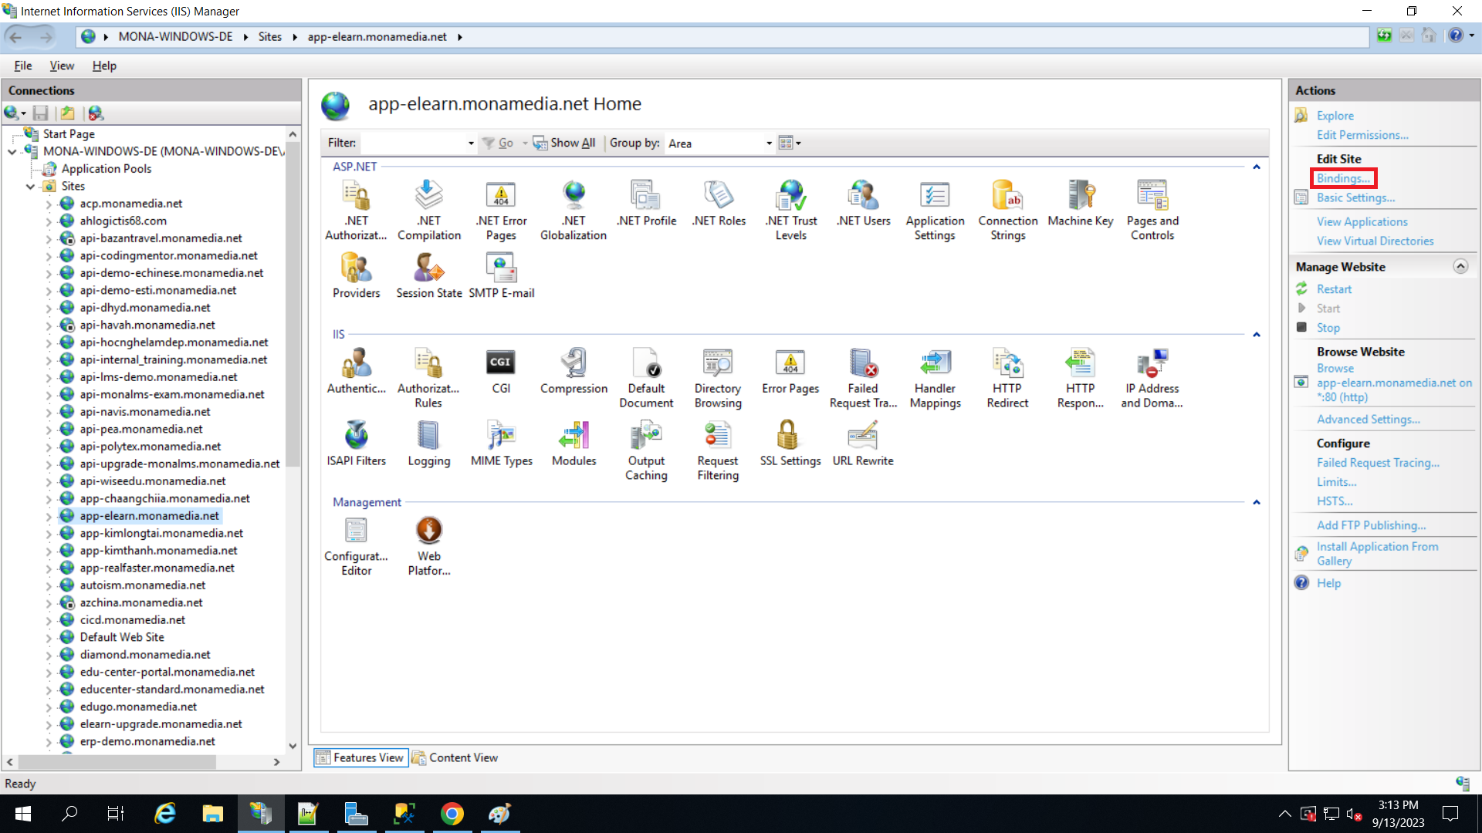Collapse the Sites tree node
This screenshot has width=1482, height=833.
pyautogui.click(x=30, y=187)
